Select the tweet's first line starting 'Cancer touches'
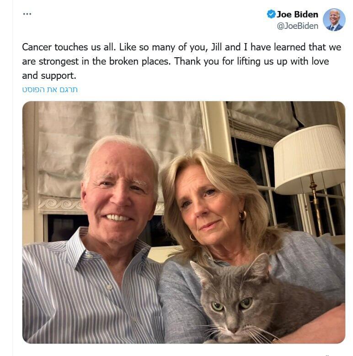 tap(182, 47)
